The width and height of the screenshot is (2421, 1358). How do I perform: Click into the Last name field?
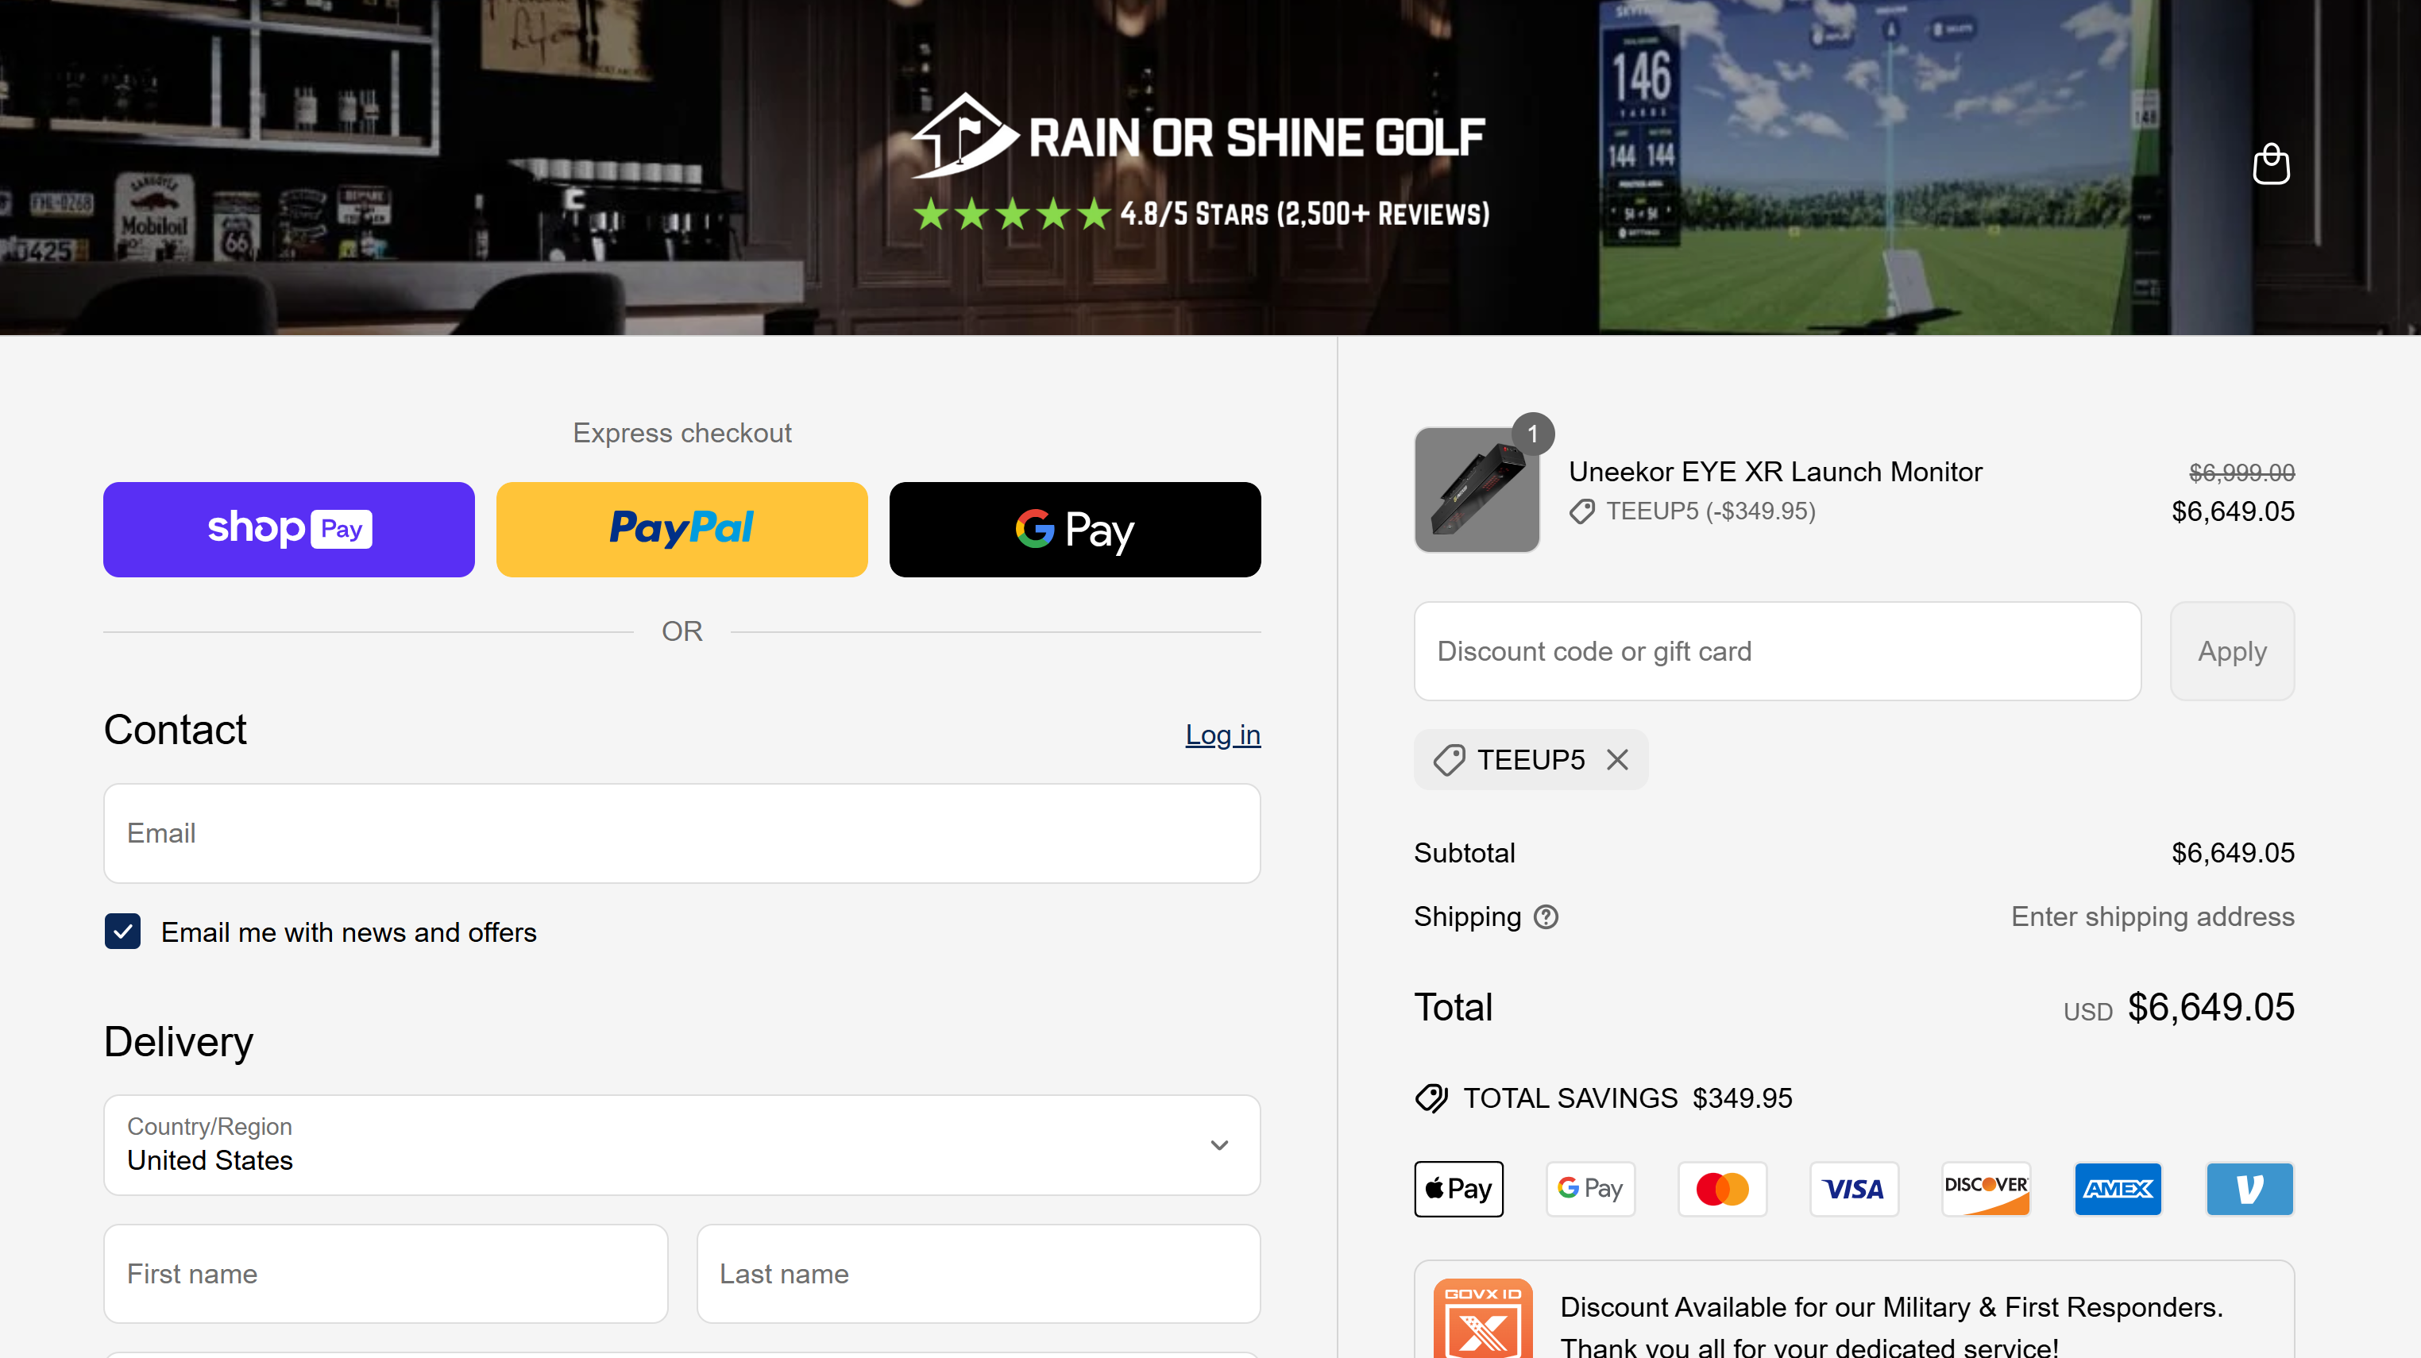click(979, 1273)
